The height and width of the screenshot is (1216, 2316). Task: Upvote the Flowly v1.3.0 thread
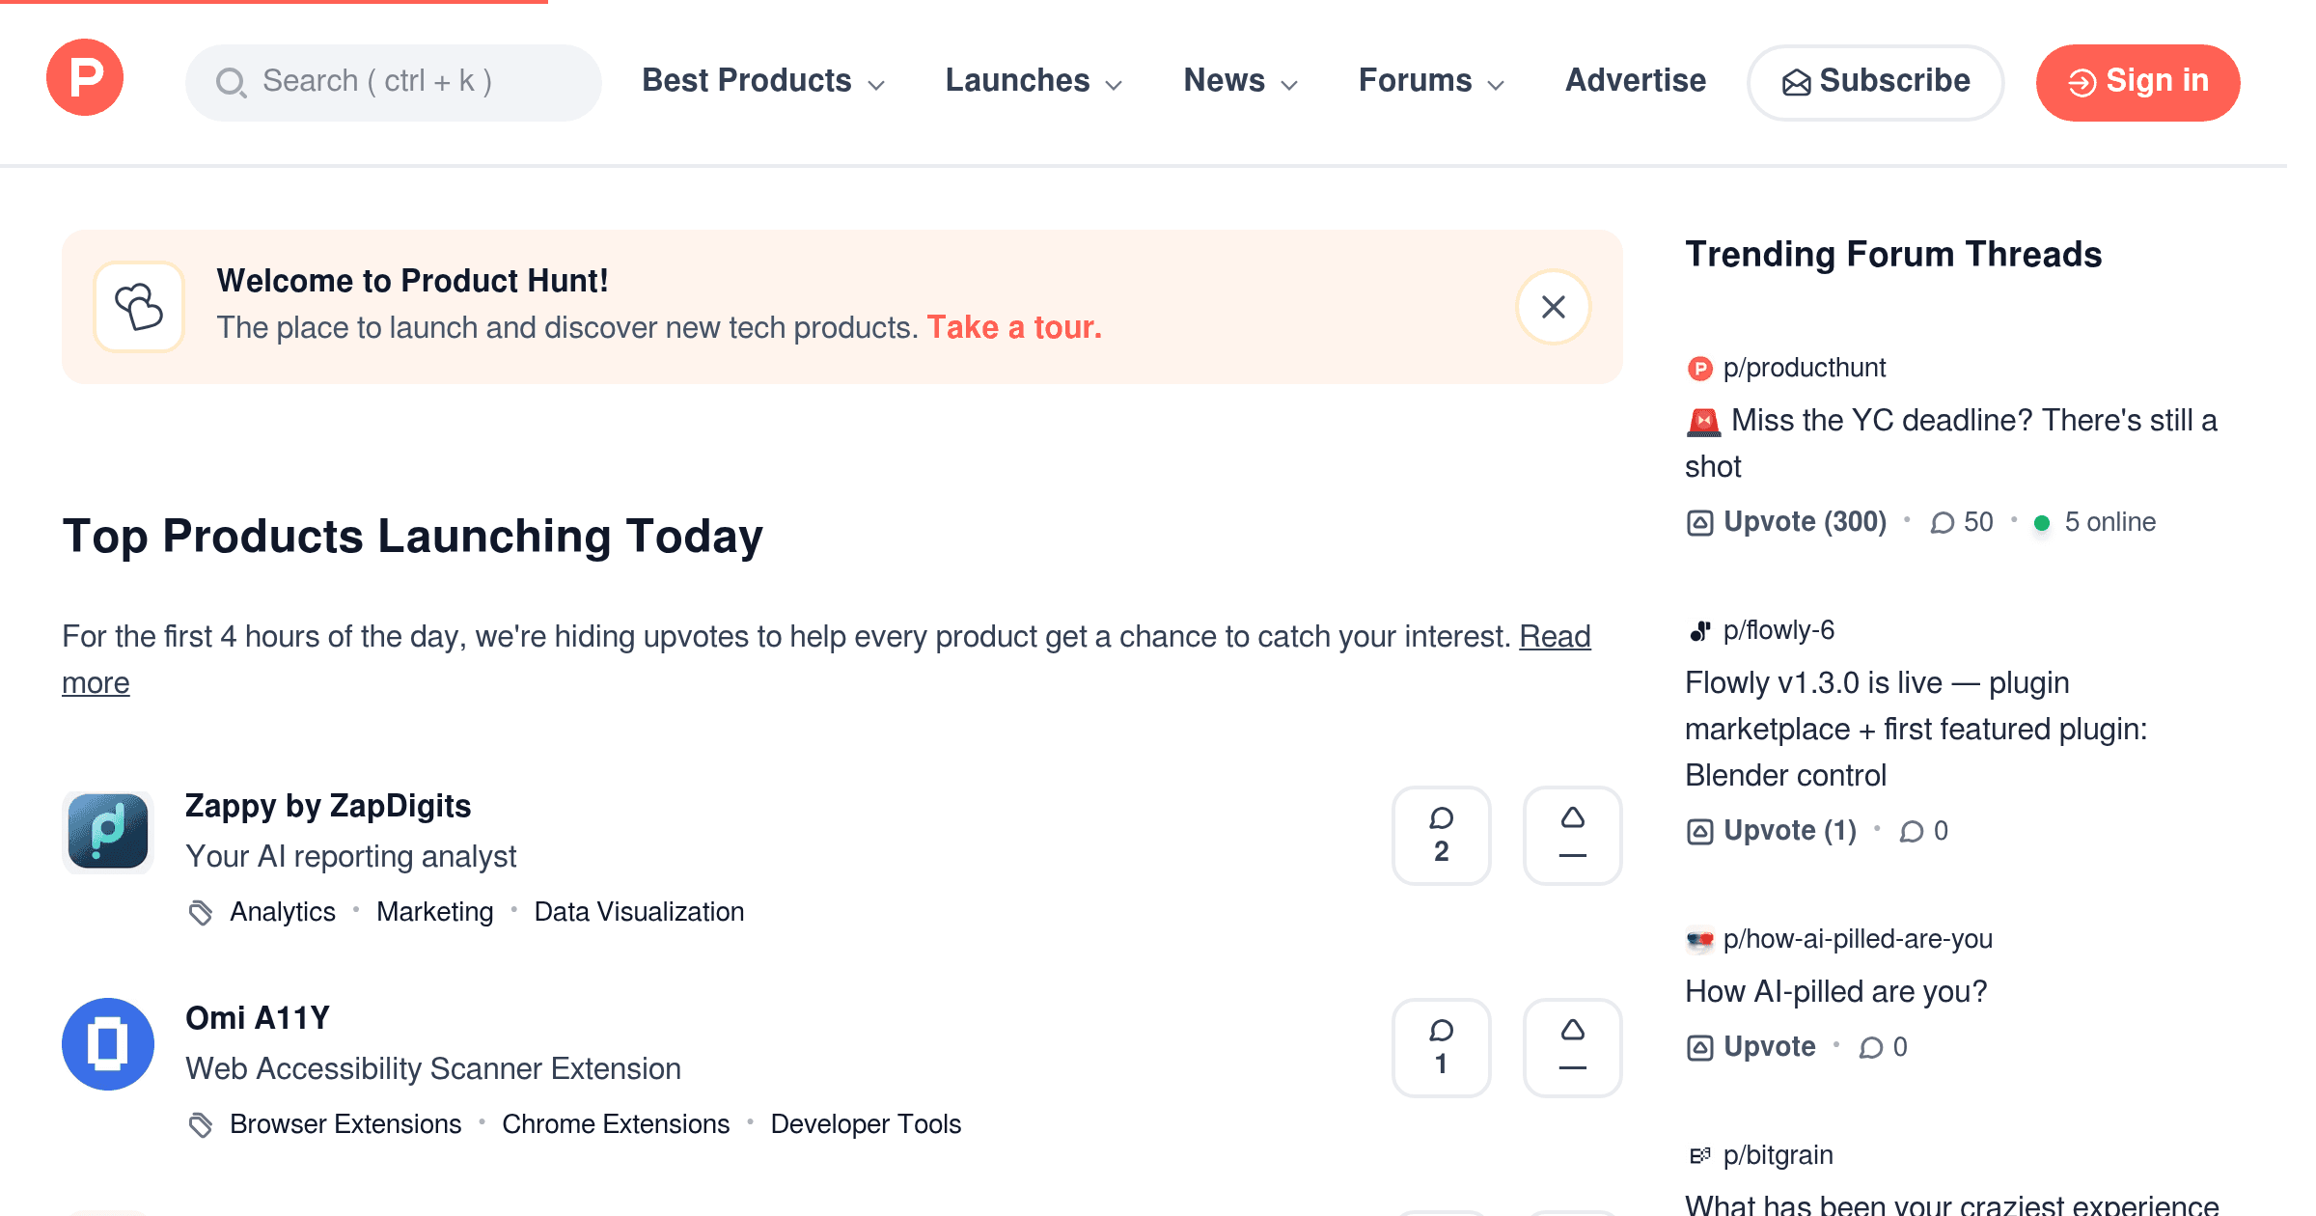click(x=1771, y=831)
